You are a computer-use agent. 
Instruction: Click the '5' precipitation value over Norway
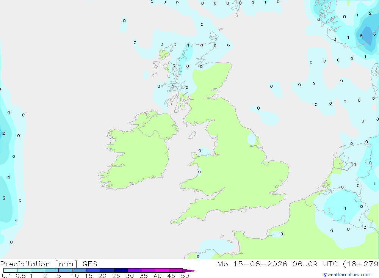[x=361, y=36]
